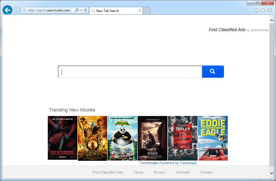
Task: Minimize the browser window
Action: (x=251, y=3)
